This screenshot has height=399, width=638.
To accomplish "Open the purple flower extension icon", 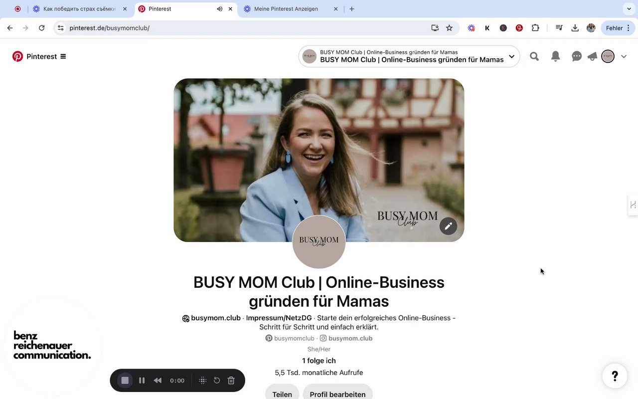I will click(x=472, y=28).
